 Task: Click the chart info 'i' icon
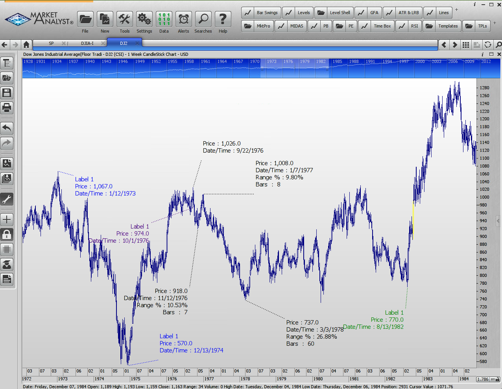(x=483, y=54)
